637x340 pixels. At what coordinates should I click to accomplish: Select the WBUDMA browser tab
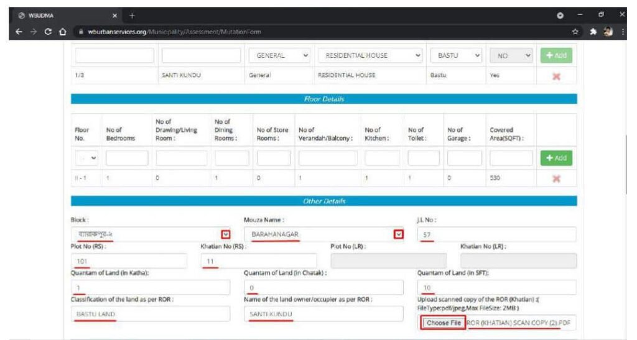pos(68,16)
